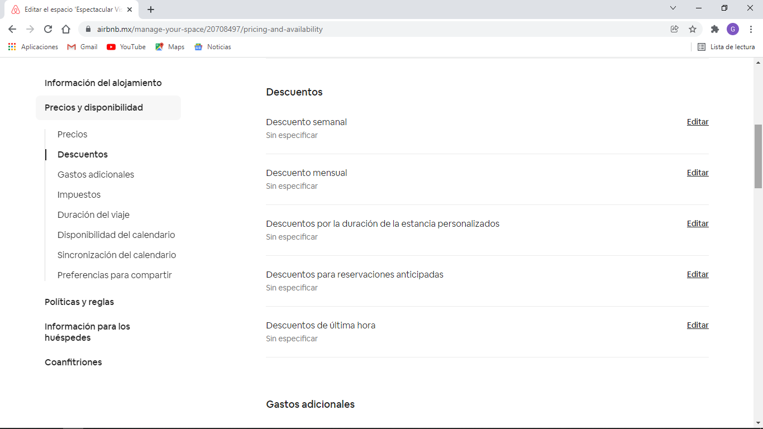
Task: Open Lista de lectura panel
Action: (726, 47)
